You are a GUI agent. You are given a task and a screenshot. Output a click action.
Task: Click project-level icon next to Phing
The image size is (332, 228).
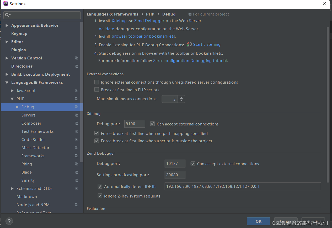(76, 164)
